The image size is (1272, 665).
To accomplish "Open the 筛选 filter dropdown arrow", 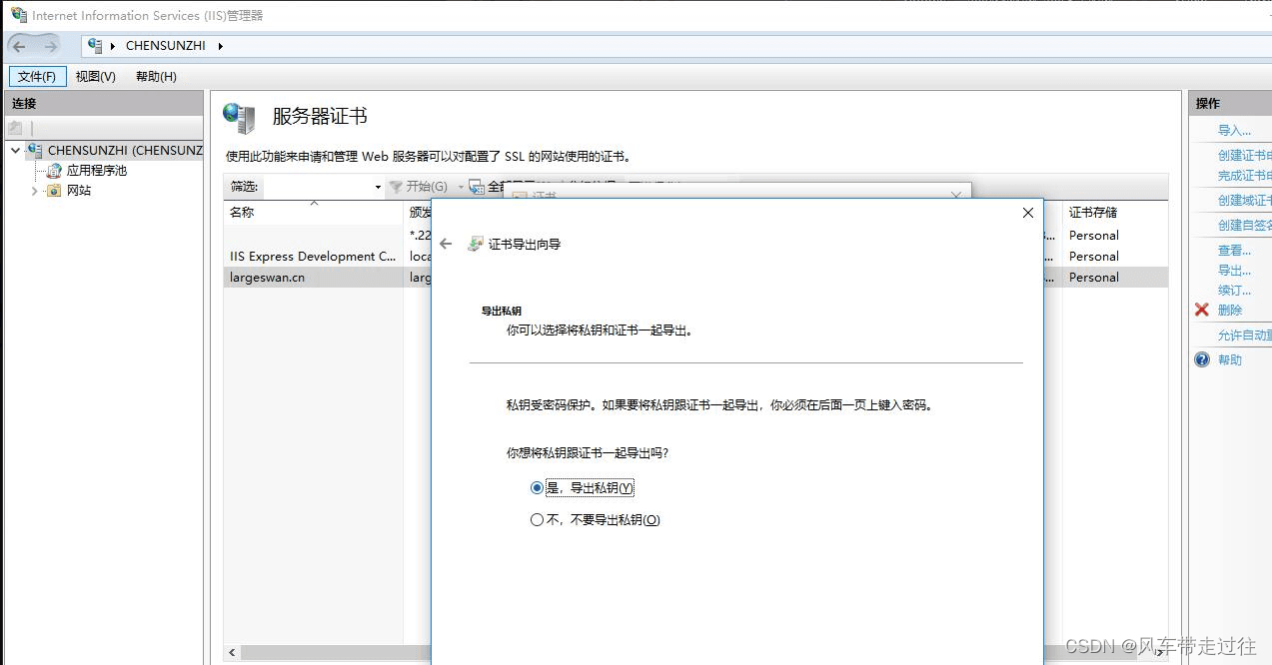I will point(378,187).
